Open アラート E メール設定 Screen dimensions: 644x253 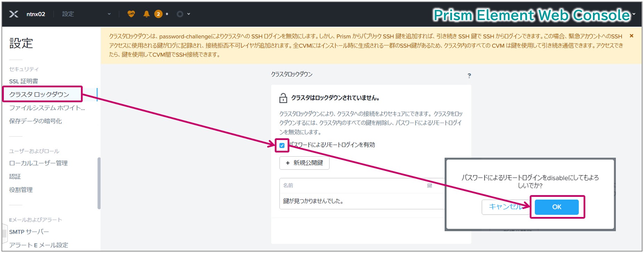(39, 245)
